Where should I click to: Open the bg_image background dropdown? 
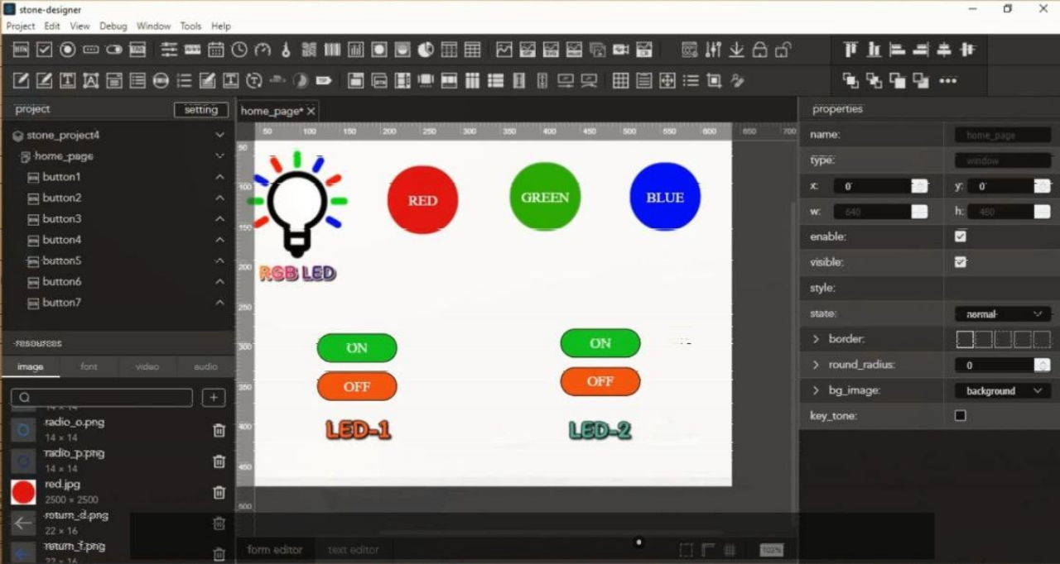point(1002,390)
